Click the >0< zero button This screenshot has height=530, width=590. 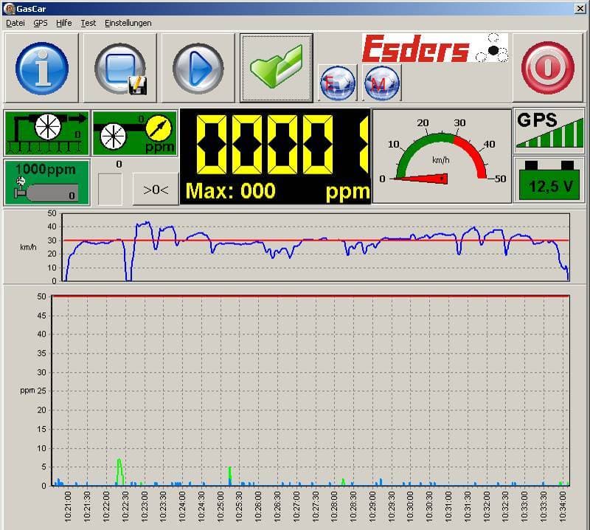coord(156,190)
